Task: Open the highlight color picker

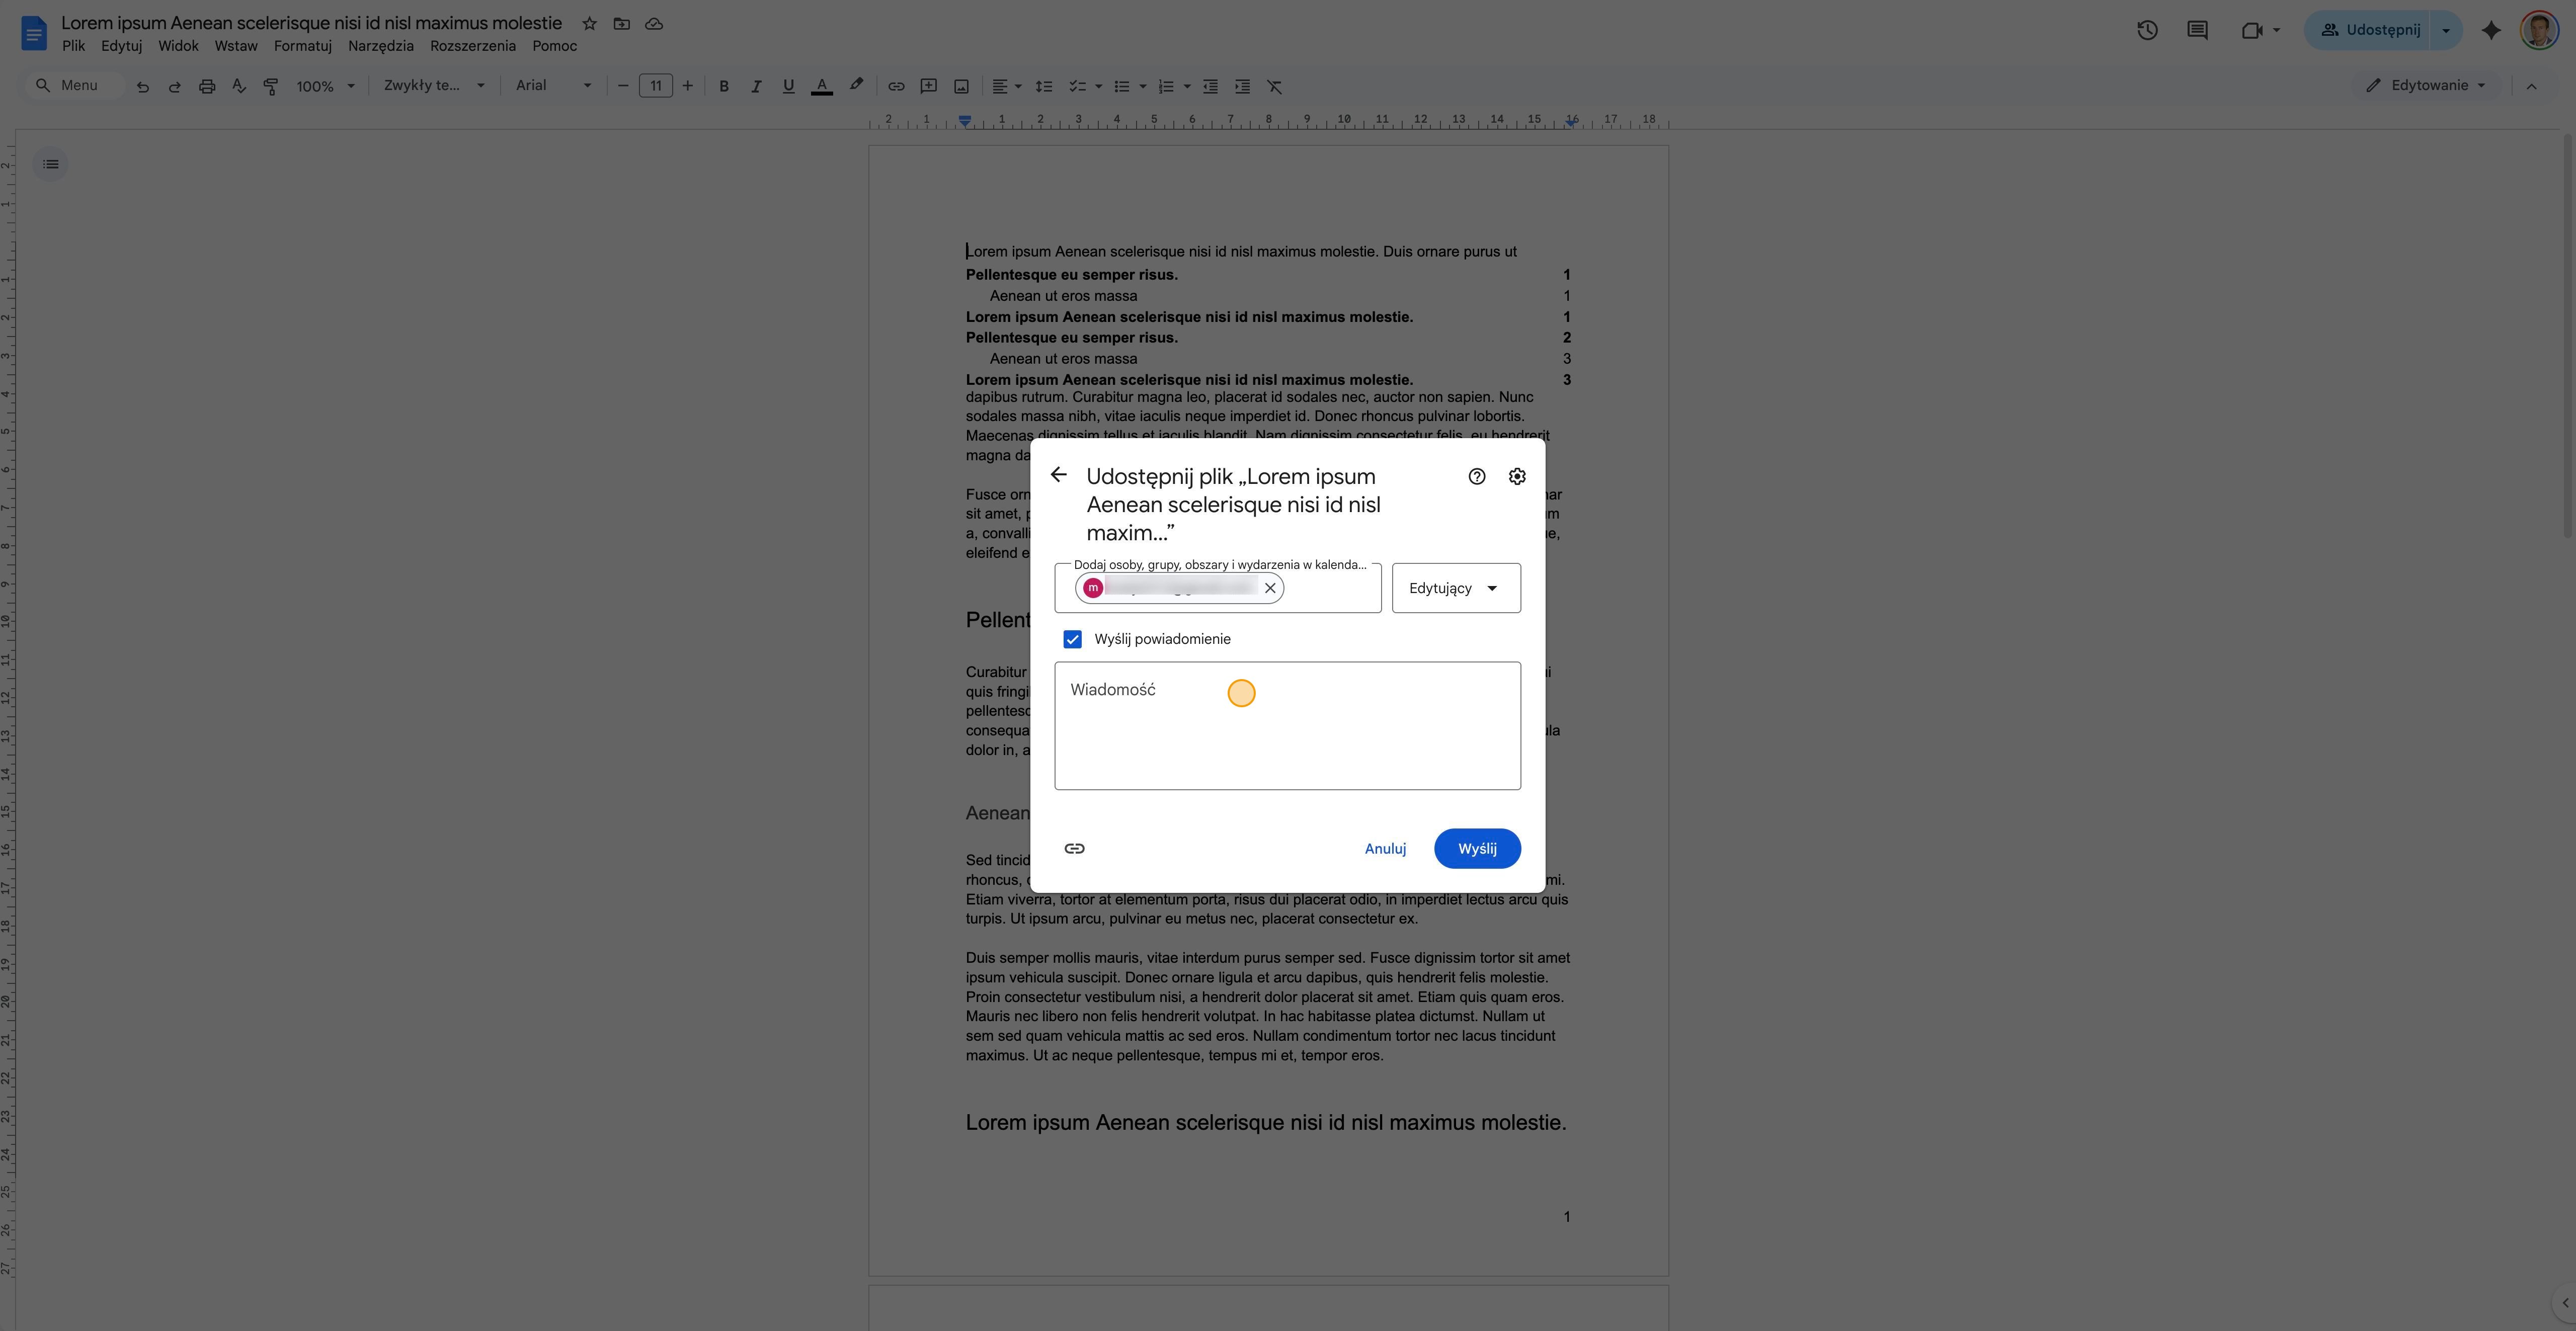Action: pos(856,86)
